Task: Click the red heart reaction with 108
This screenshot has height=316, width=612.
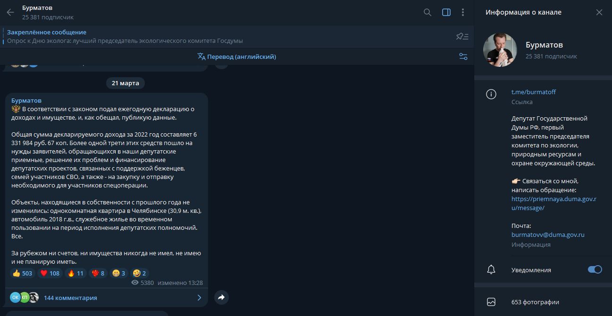Action: click(x=50, y=273)
